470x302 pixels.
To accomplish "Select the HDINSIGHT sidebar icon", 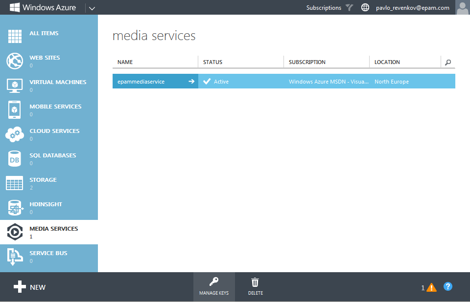I will pyautogui.click(x=15, y=208).
